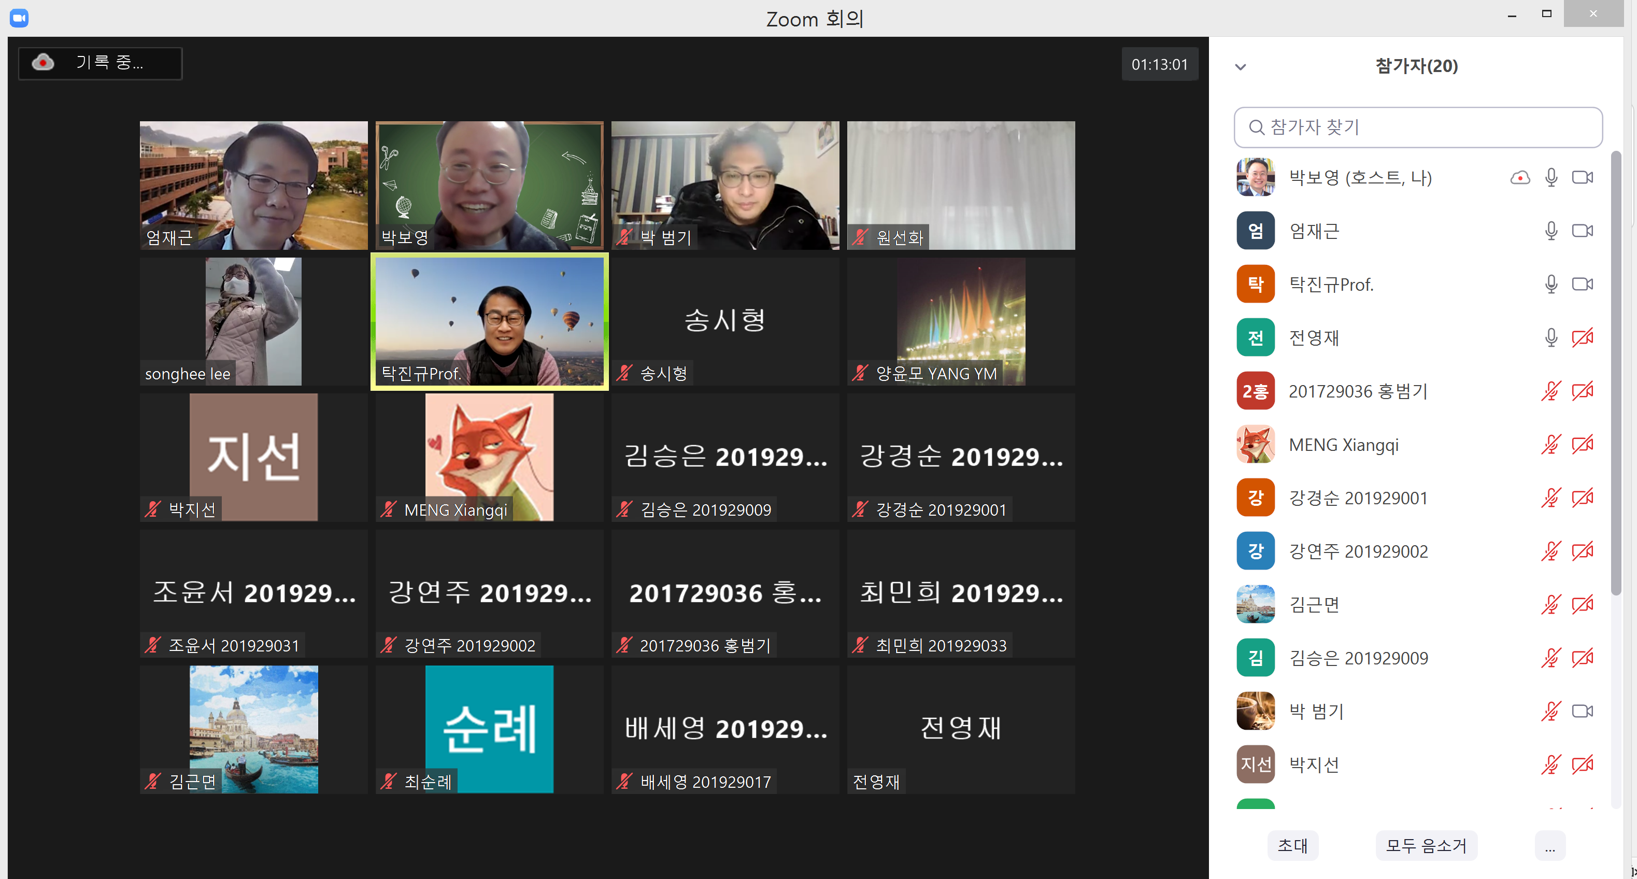Toggle 박보영 host camera icon in participants list
1637x879 pixels.
point(1583,177)
